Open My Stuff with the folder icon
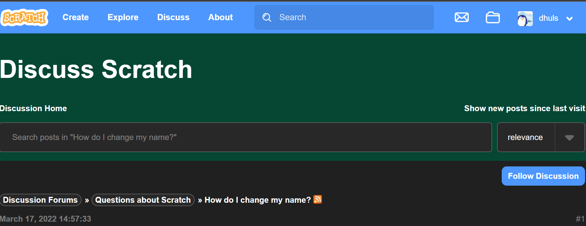The height and width of the screenshot is (226, 586). 492,18
